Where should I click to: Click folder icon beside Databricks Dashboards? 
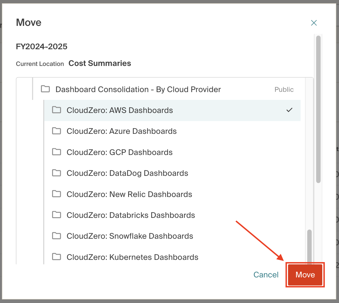[57, 215]
